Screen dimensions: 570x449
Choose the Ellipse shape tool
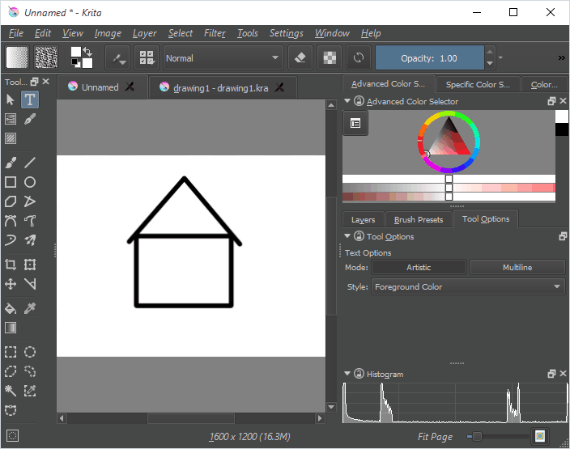coord(30,182)
